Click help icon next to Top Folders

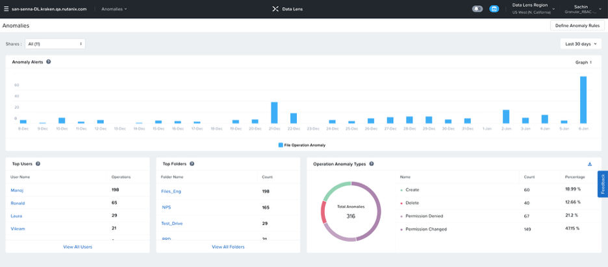tap(192, 164)
